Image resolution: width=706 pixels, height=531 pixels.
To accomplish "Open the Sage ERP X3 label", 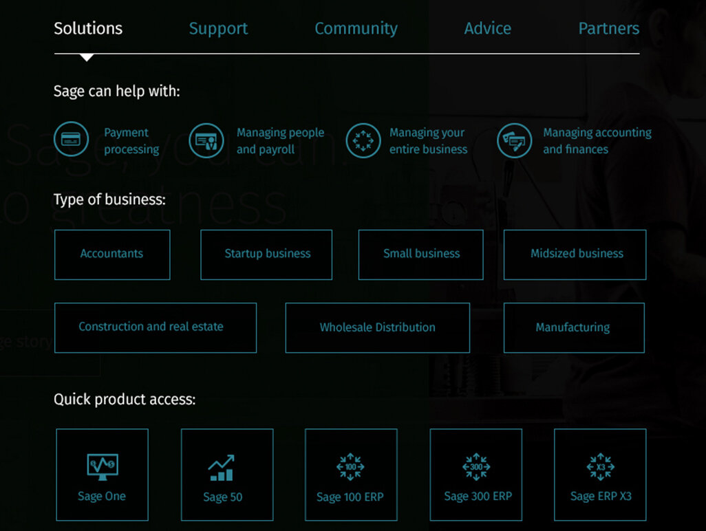I will tap(601, 497).
